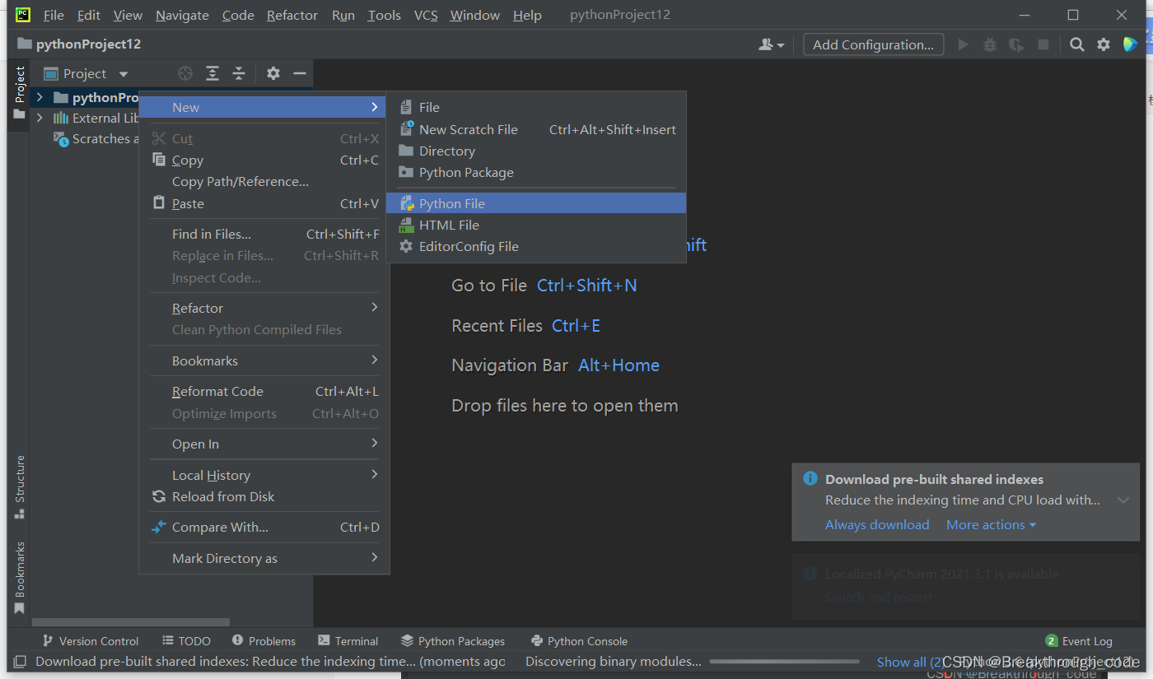This screenshot has height=679, width=1153.
Task: Open Project panel gear options
Action: pos(273,74)
